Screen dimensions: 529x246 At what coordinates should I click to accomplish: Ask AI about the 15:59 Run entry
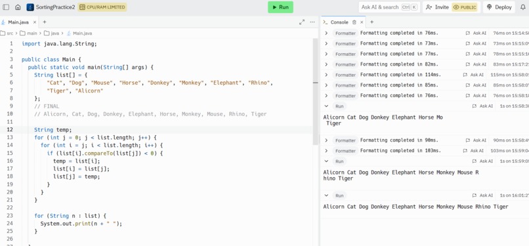tap(482, 161)
